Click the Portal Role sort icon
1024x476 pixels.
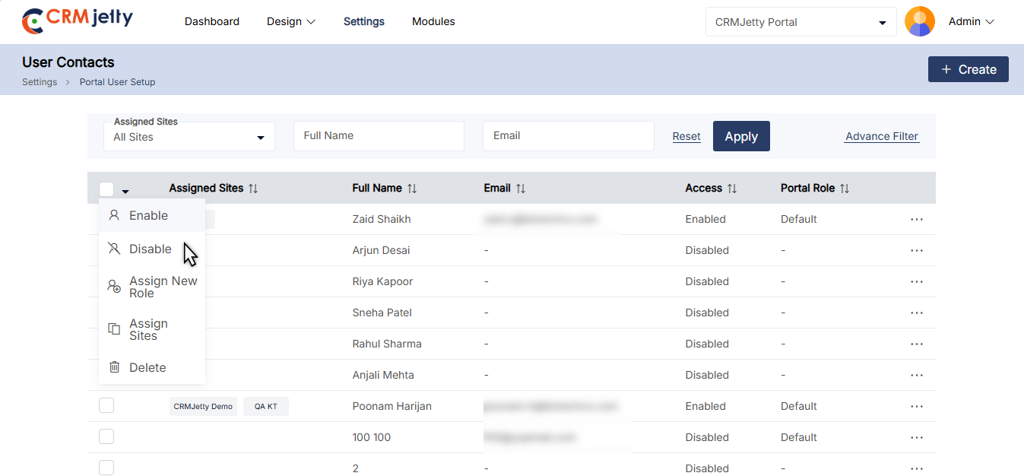point(845,189)
